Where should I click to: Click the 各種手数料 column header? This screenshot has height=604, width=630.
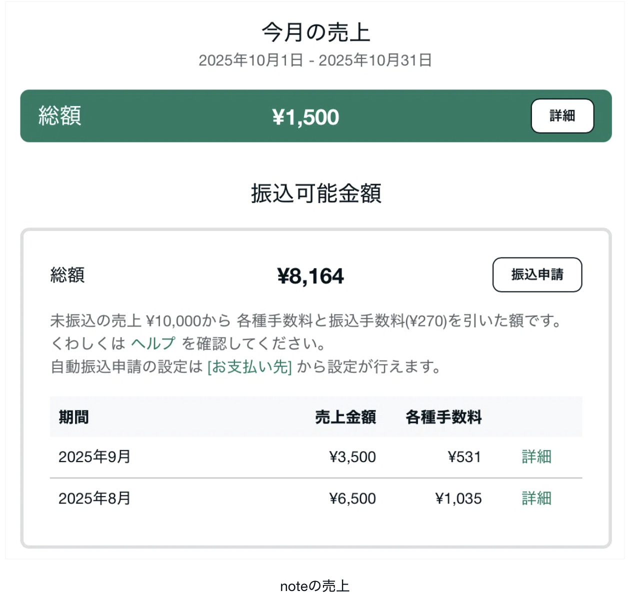pyautogui.click(x=443, y=417)
